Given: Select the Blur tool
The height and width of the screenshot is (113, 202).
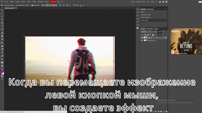Looking at the screenshot, I should click(x=2, y=46).
